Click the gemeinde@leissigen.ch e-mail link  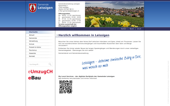(71, 11)
